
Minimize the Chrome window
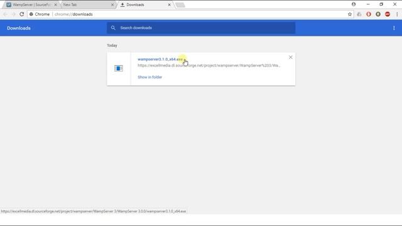tap(368, 4)
